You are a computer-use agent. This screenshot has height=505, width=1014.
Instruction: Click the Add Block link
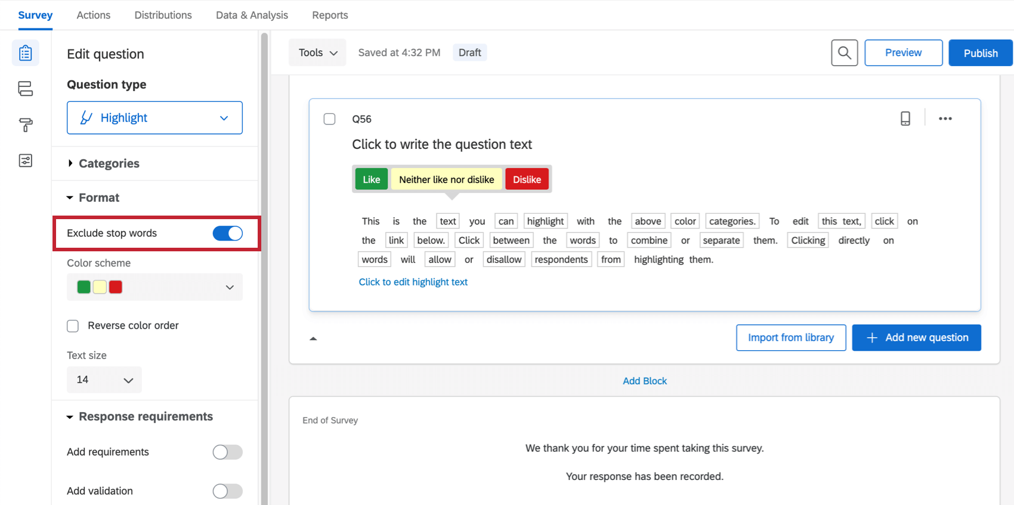point(645,381)
